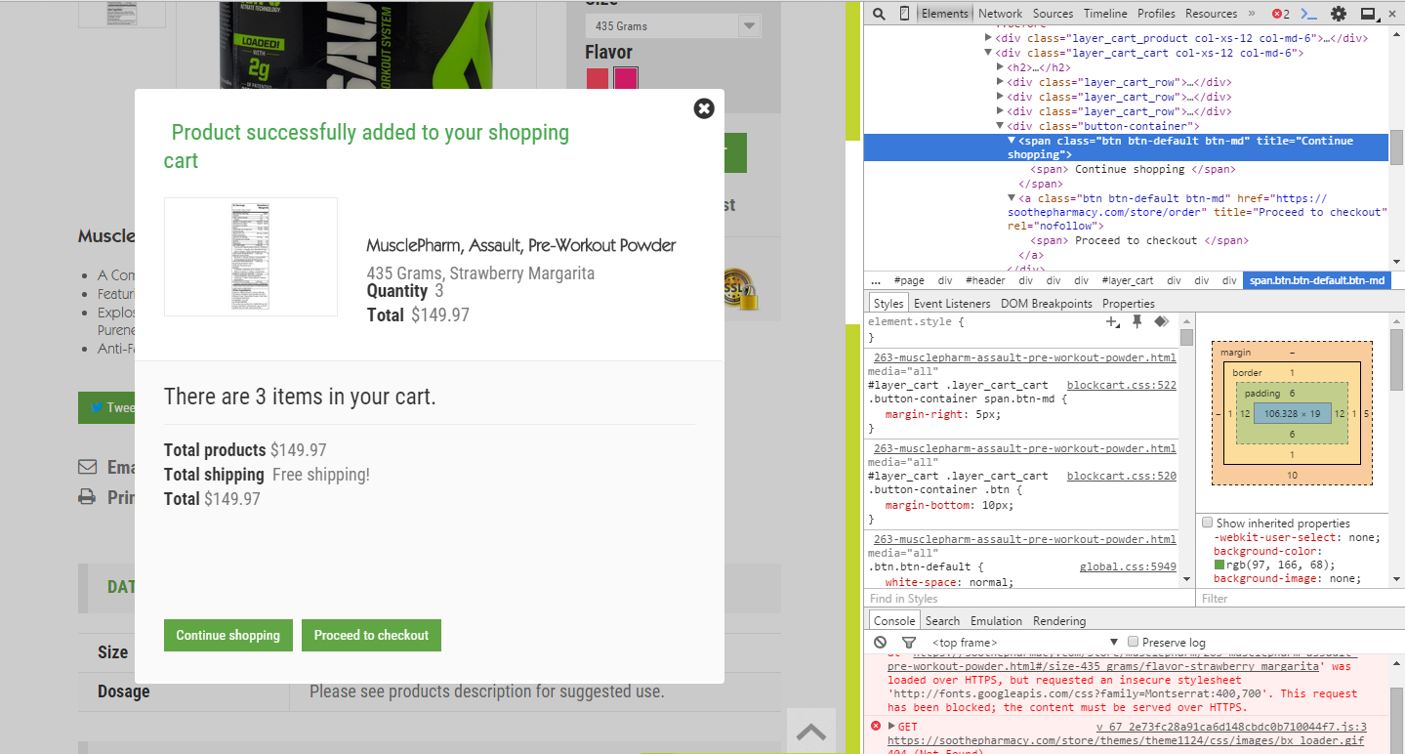The height and width of the screenshot is (754, 1405).
Task: Show more DevTools panels chevron
Action: (x=1251, y=14)
